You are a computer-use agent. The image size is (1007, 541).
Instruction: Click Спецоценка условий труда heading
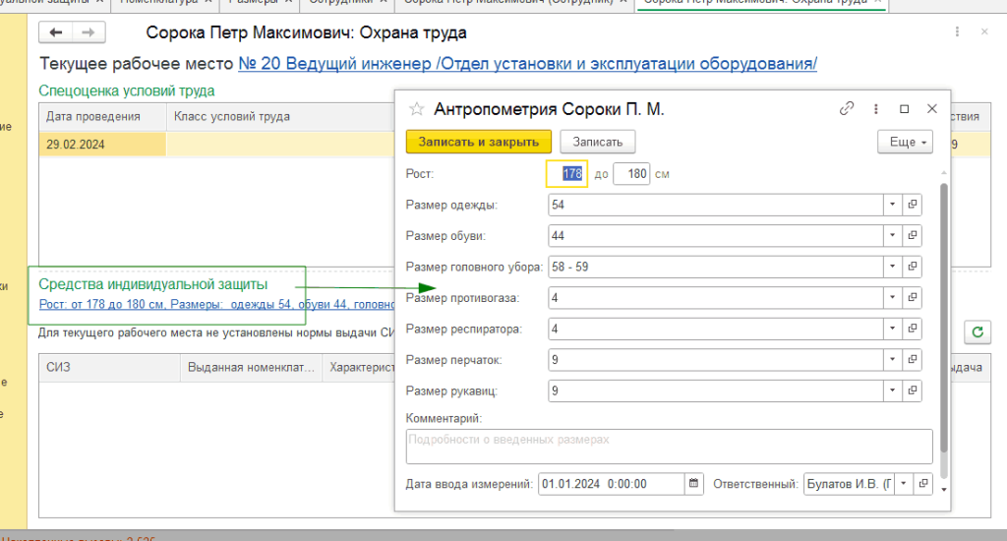pyautogui.click(x=127, y=90)
